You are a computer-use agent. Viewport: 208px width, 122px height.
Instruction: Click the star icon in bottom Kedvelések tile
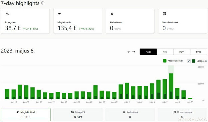tap(124, 112)
